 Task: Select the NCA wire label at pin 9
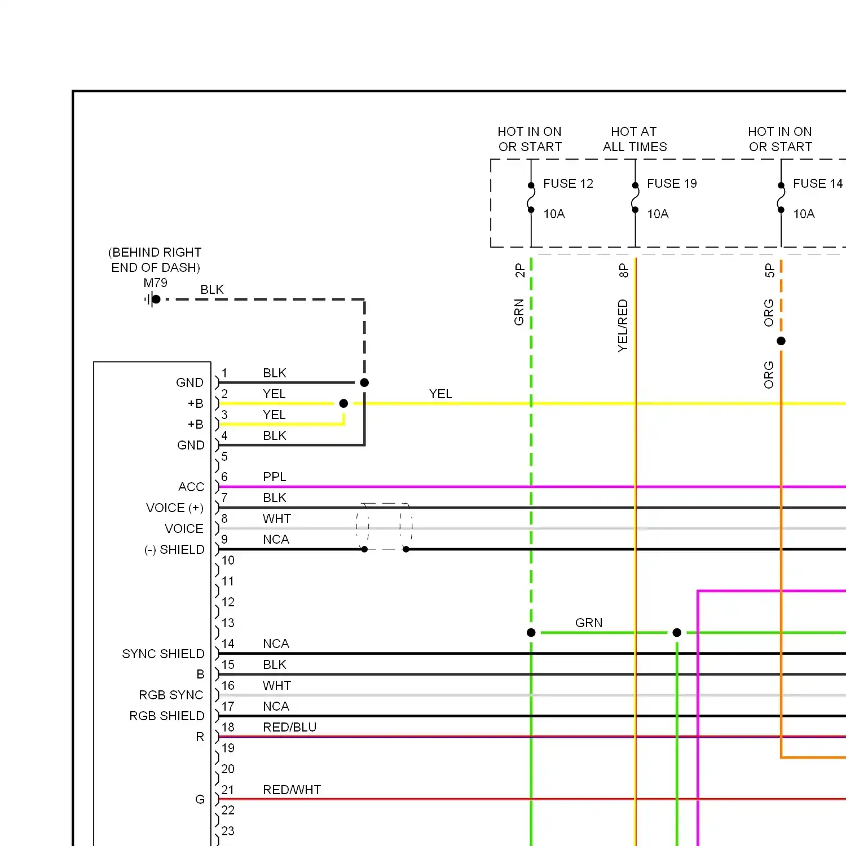click(276, 539)
